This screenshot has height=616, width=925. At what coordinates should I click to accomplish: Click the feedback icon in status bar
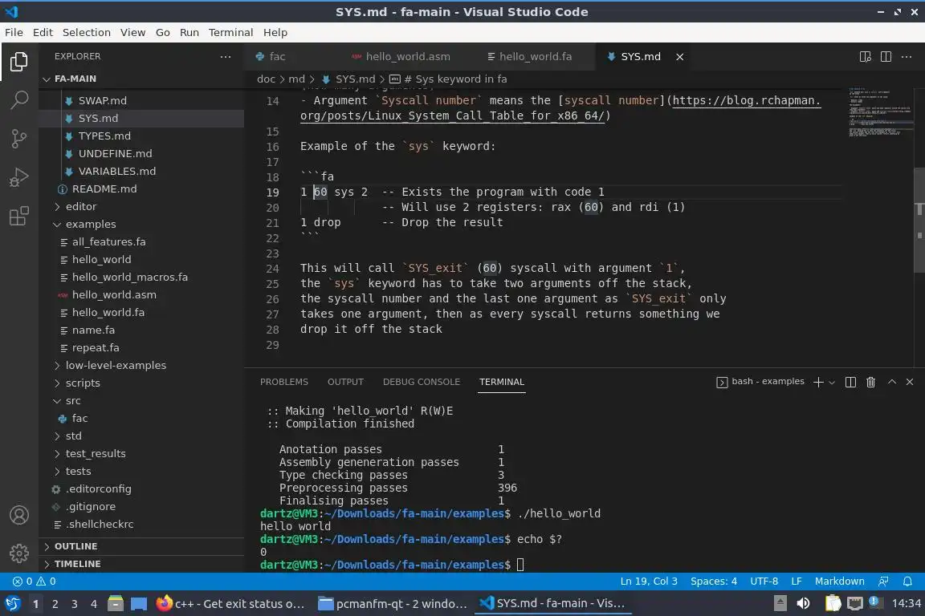point(883,582)
